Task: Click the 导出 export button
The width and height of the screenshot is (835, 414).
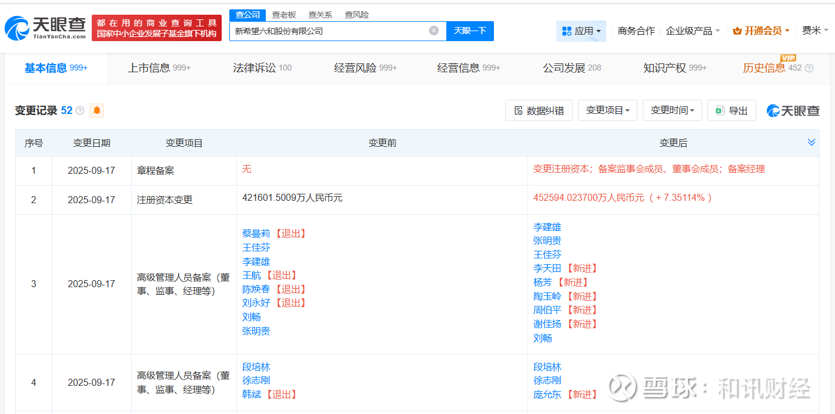Action: click(x=732, y=110)
